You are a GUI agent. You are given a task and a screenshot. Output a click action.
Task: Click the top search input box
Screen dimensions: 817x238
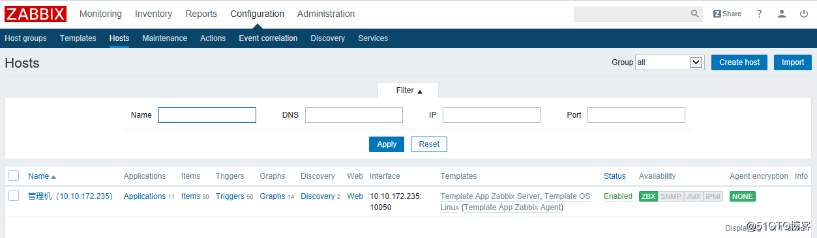click(631, 14)
